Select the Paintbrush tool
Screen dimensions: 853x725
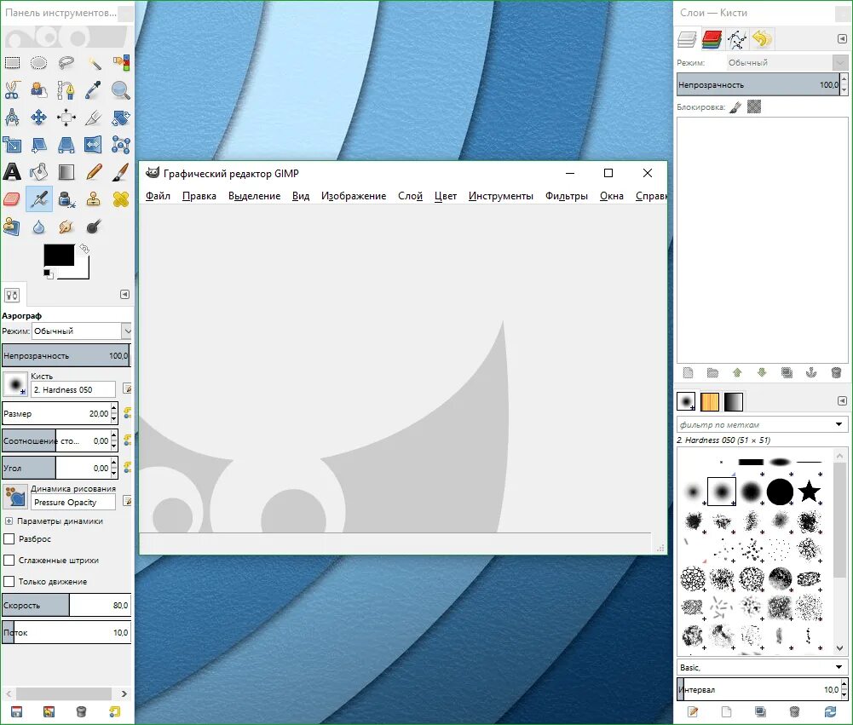[120, 172]
